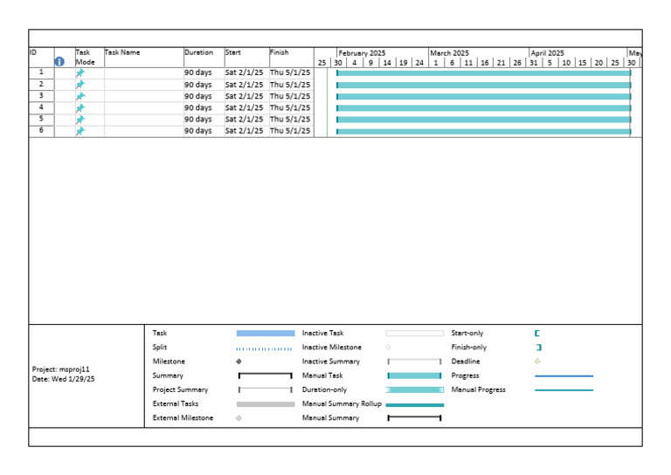Click the Inactive Milestone symbol in legend
The image size is (671, 475).
(x=389, y=348)
